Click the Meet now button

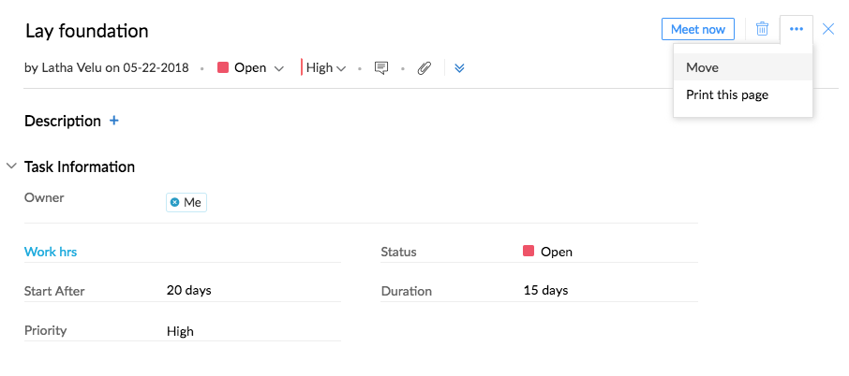pos(697,29)
